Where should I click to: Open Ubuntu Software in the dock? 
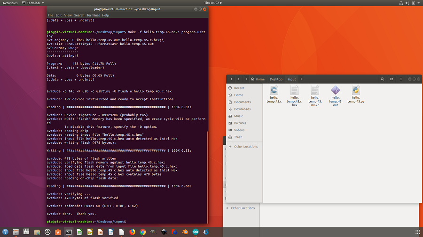[58, 232]
